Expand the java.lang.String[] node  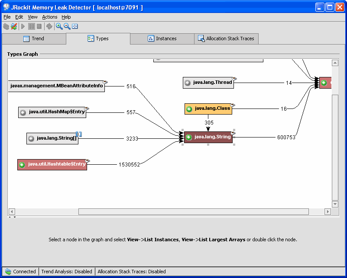(x=31, y=139)
